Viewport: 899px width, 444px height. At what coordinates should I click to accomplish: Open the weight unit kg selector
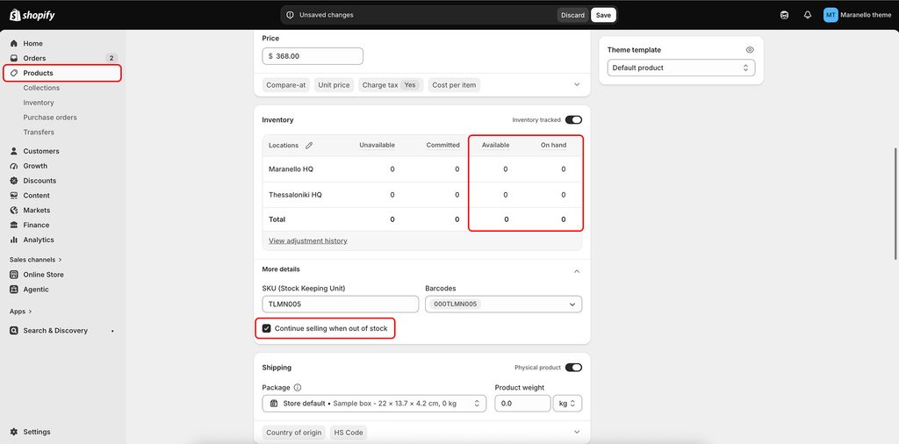coord(567,404)
